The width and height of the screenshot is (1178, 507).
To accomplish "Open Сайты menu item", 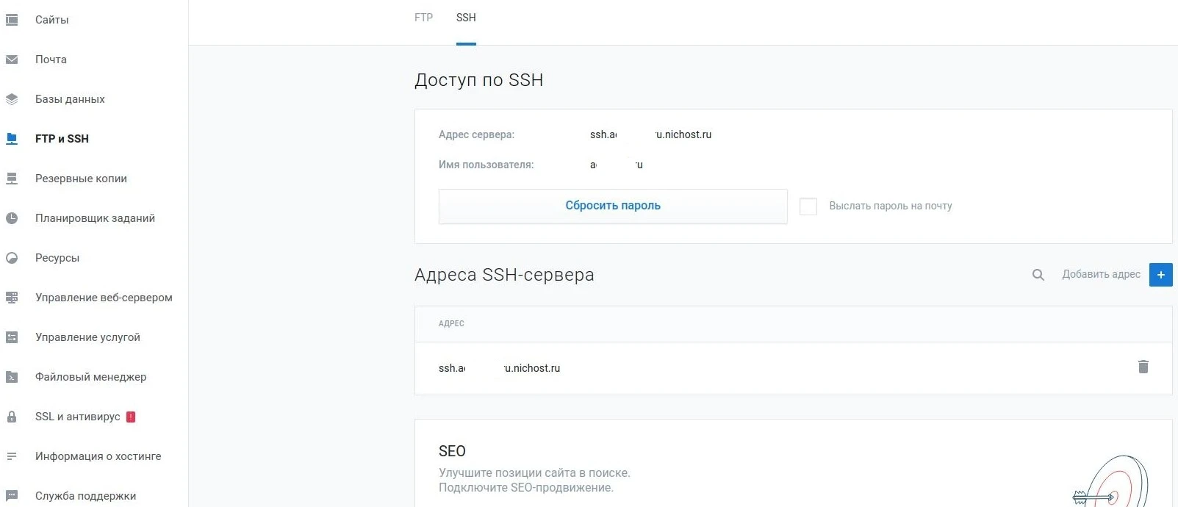I will [52, 20].
